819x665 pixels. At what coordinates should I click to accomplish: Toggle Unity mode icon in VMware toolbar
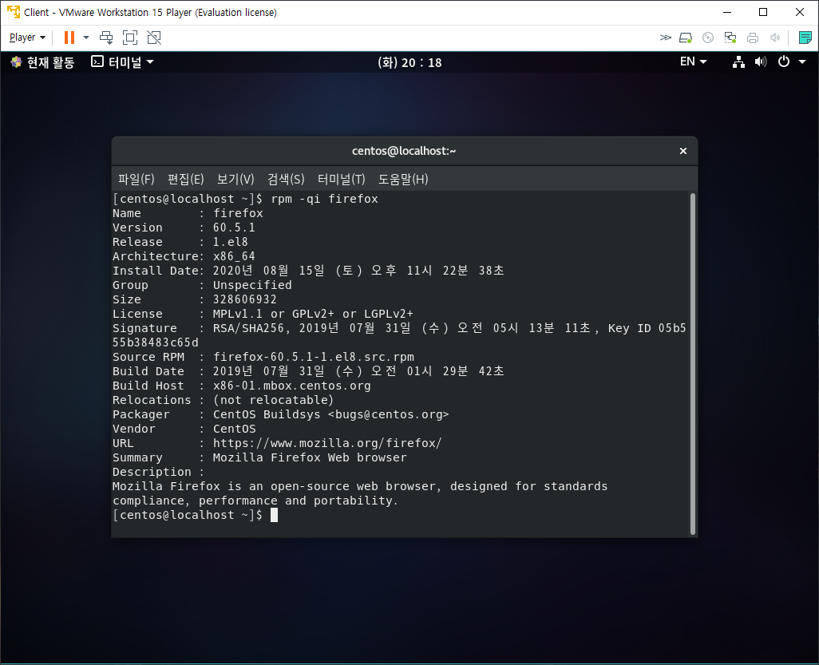[x=154, y=38]
